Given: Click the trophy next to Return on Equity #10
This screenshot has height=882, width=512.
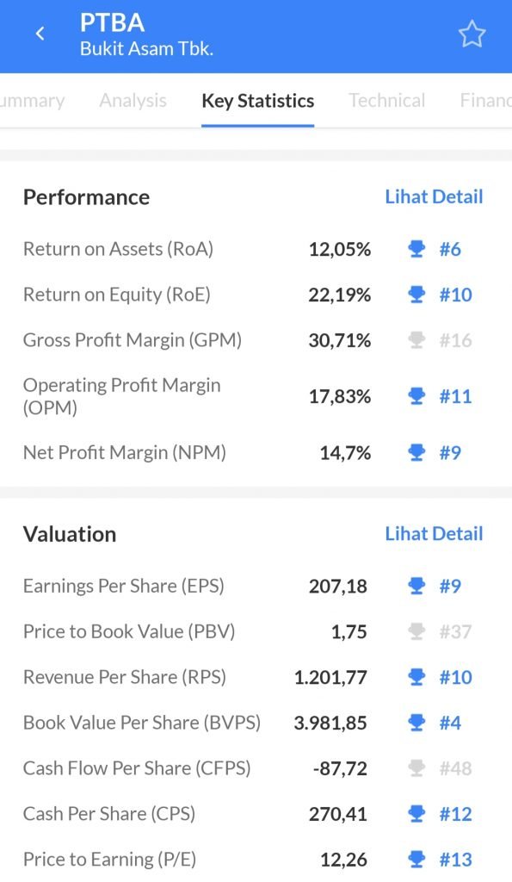Looking at the screenshot, I should pyautogui.click(x=416, y=294).
